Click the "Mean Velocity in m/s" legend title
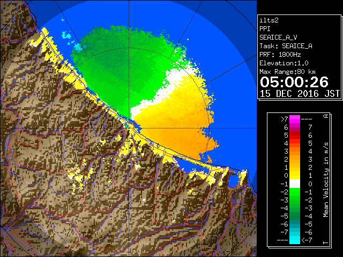Screen dimensions: 343x257 (326, 179)
